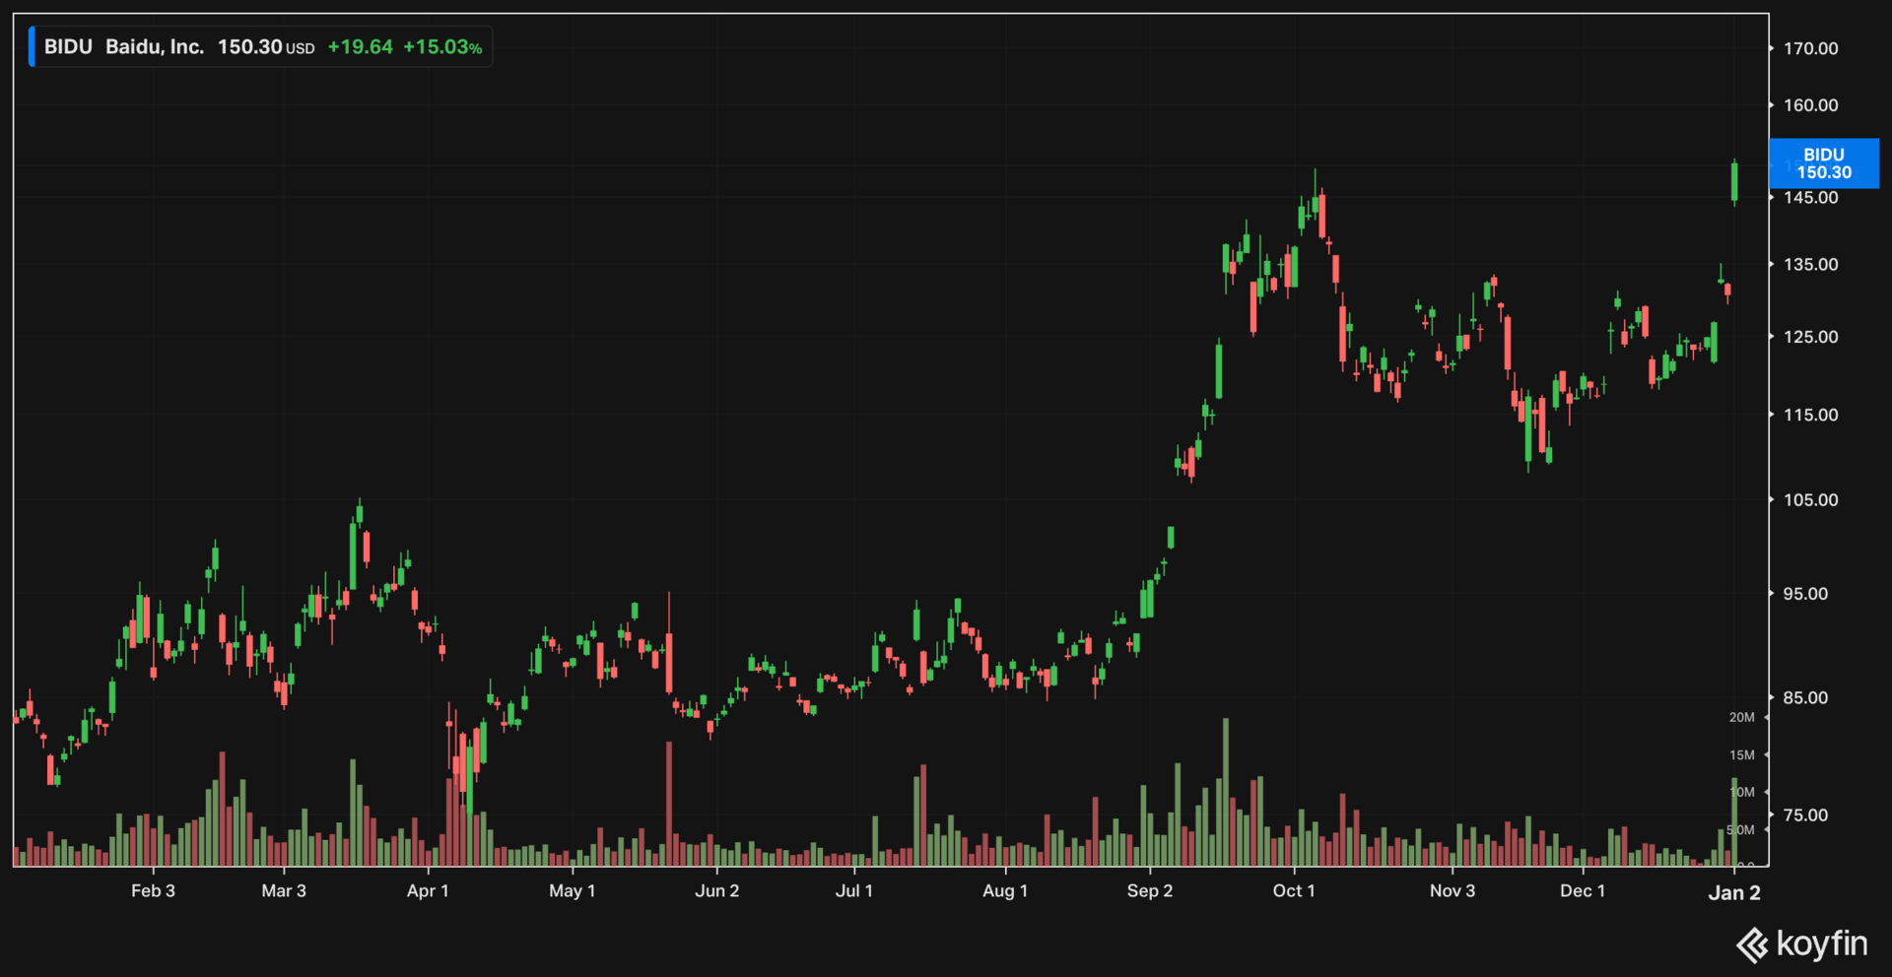Click the "150.30" last price in legend

click(x=250, y=47)
